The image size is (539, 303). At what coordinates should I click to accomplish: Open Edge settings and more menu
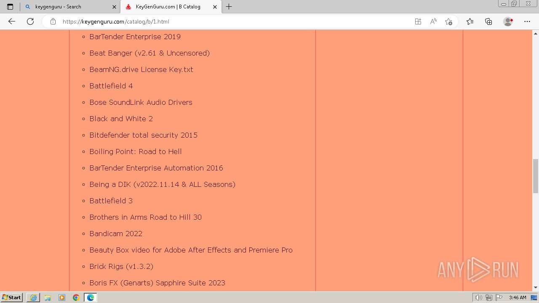[x=527, y=21]
